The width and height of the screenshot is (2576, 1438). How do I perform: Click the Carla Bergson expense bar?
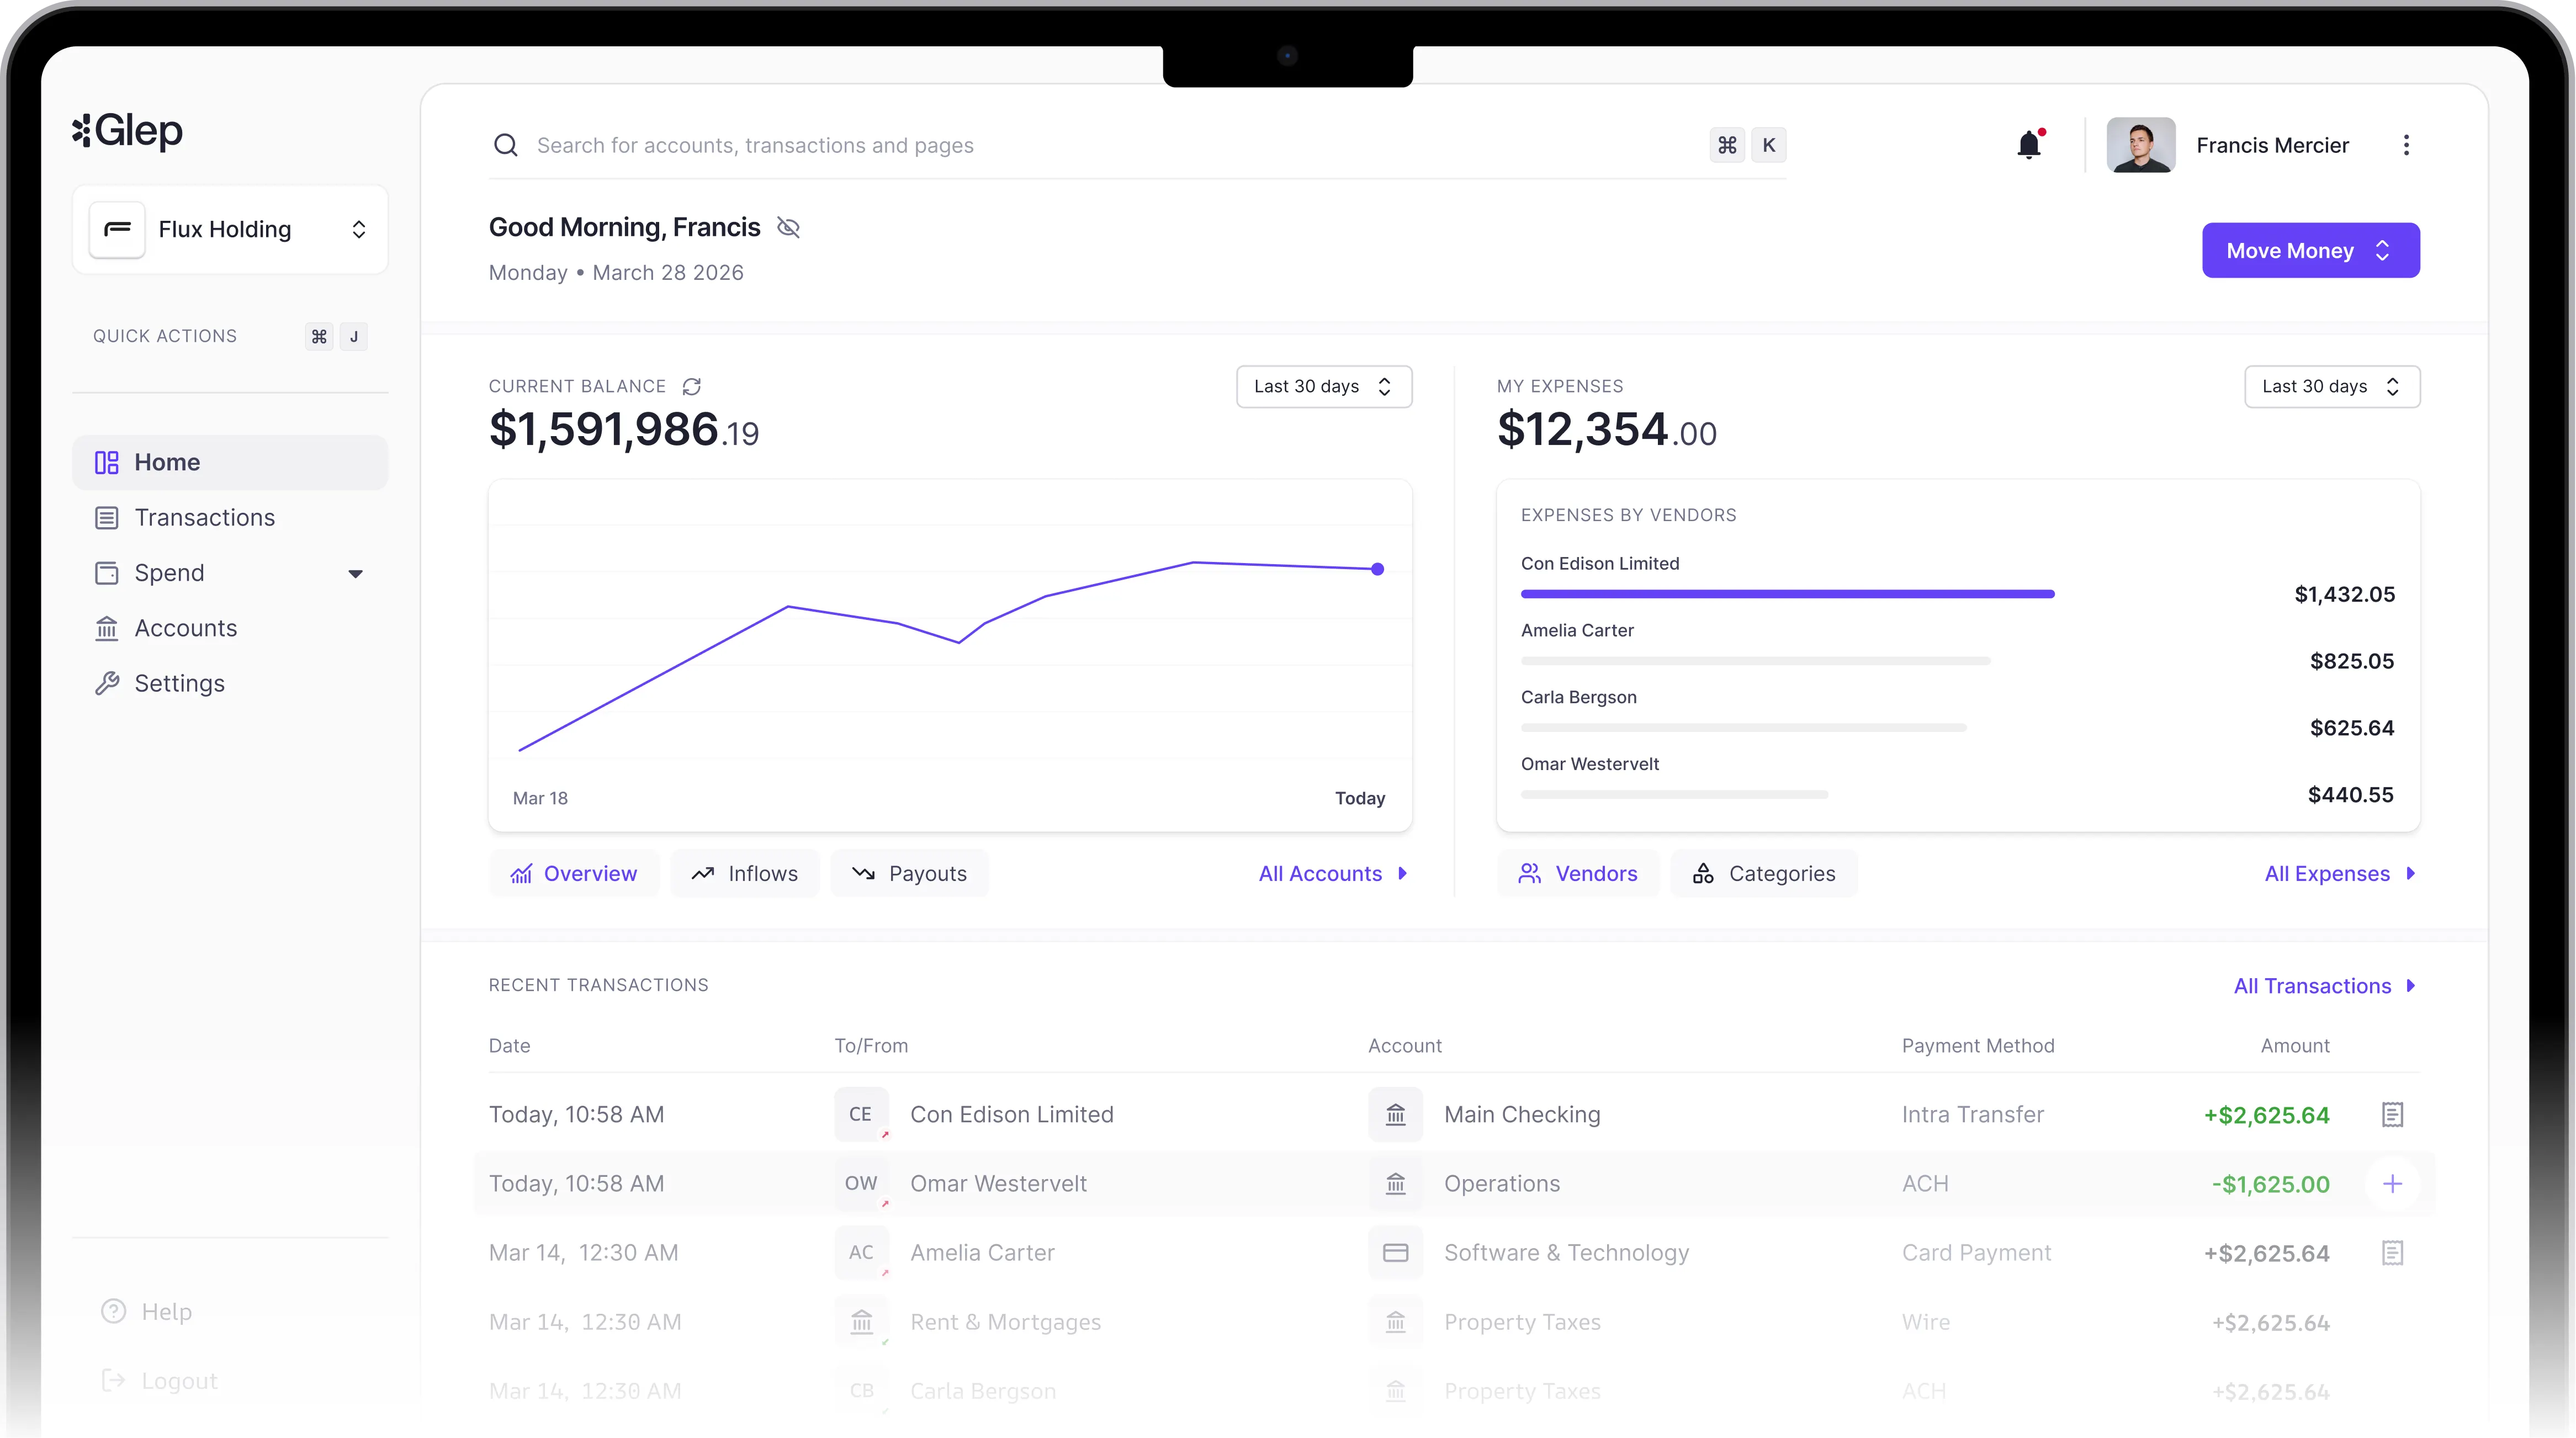[1743, 728]
